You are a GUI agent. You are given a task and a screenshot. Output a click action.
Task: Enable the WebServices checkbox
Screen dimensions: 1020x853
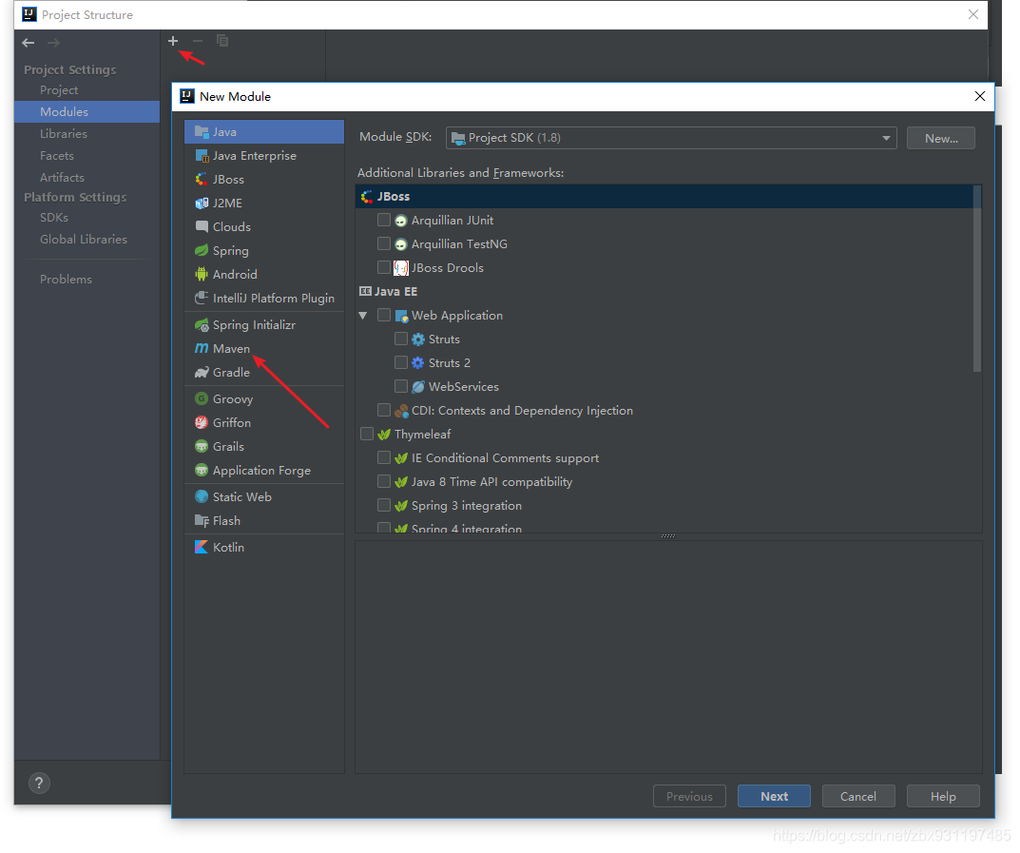coord(401,386)
